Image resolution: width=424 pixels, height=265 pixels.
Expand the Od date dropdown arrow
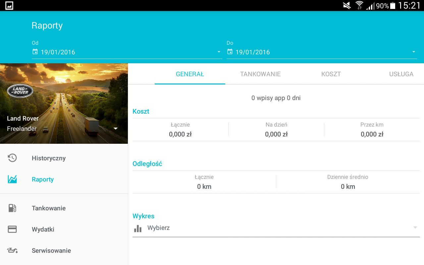pos(219,52)
